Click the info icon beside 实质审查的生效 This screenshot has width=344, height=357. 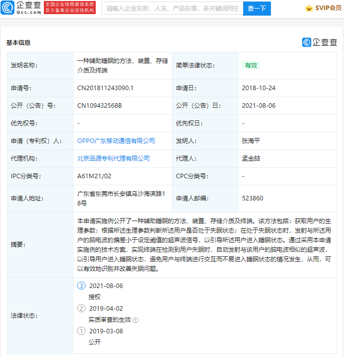[135, 320]
